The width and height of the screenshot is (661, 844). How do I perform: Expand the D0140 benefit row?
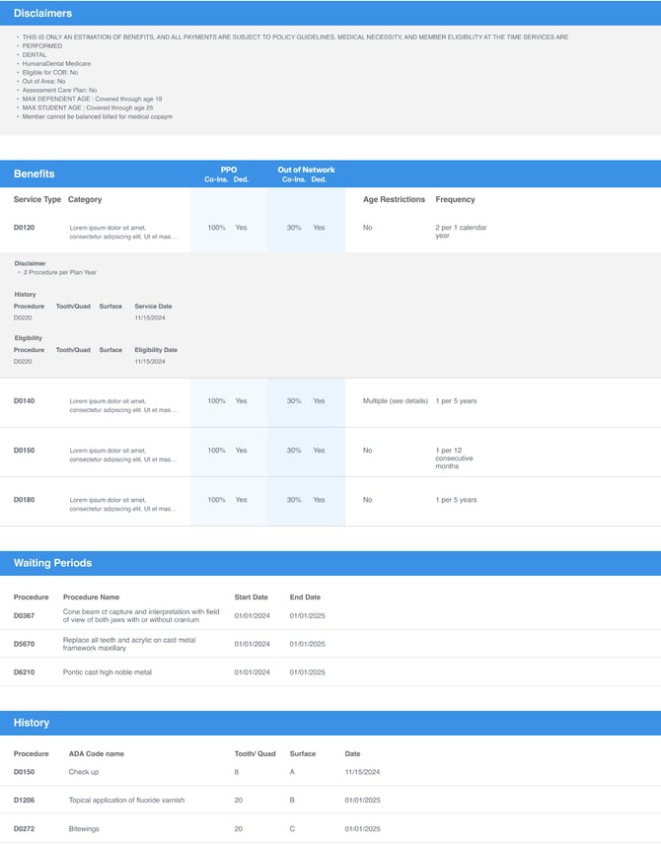click(x=24, y=401)
